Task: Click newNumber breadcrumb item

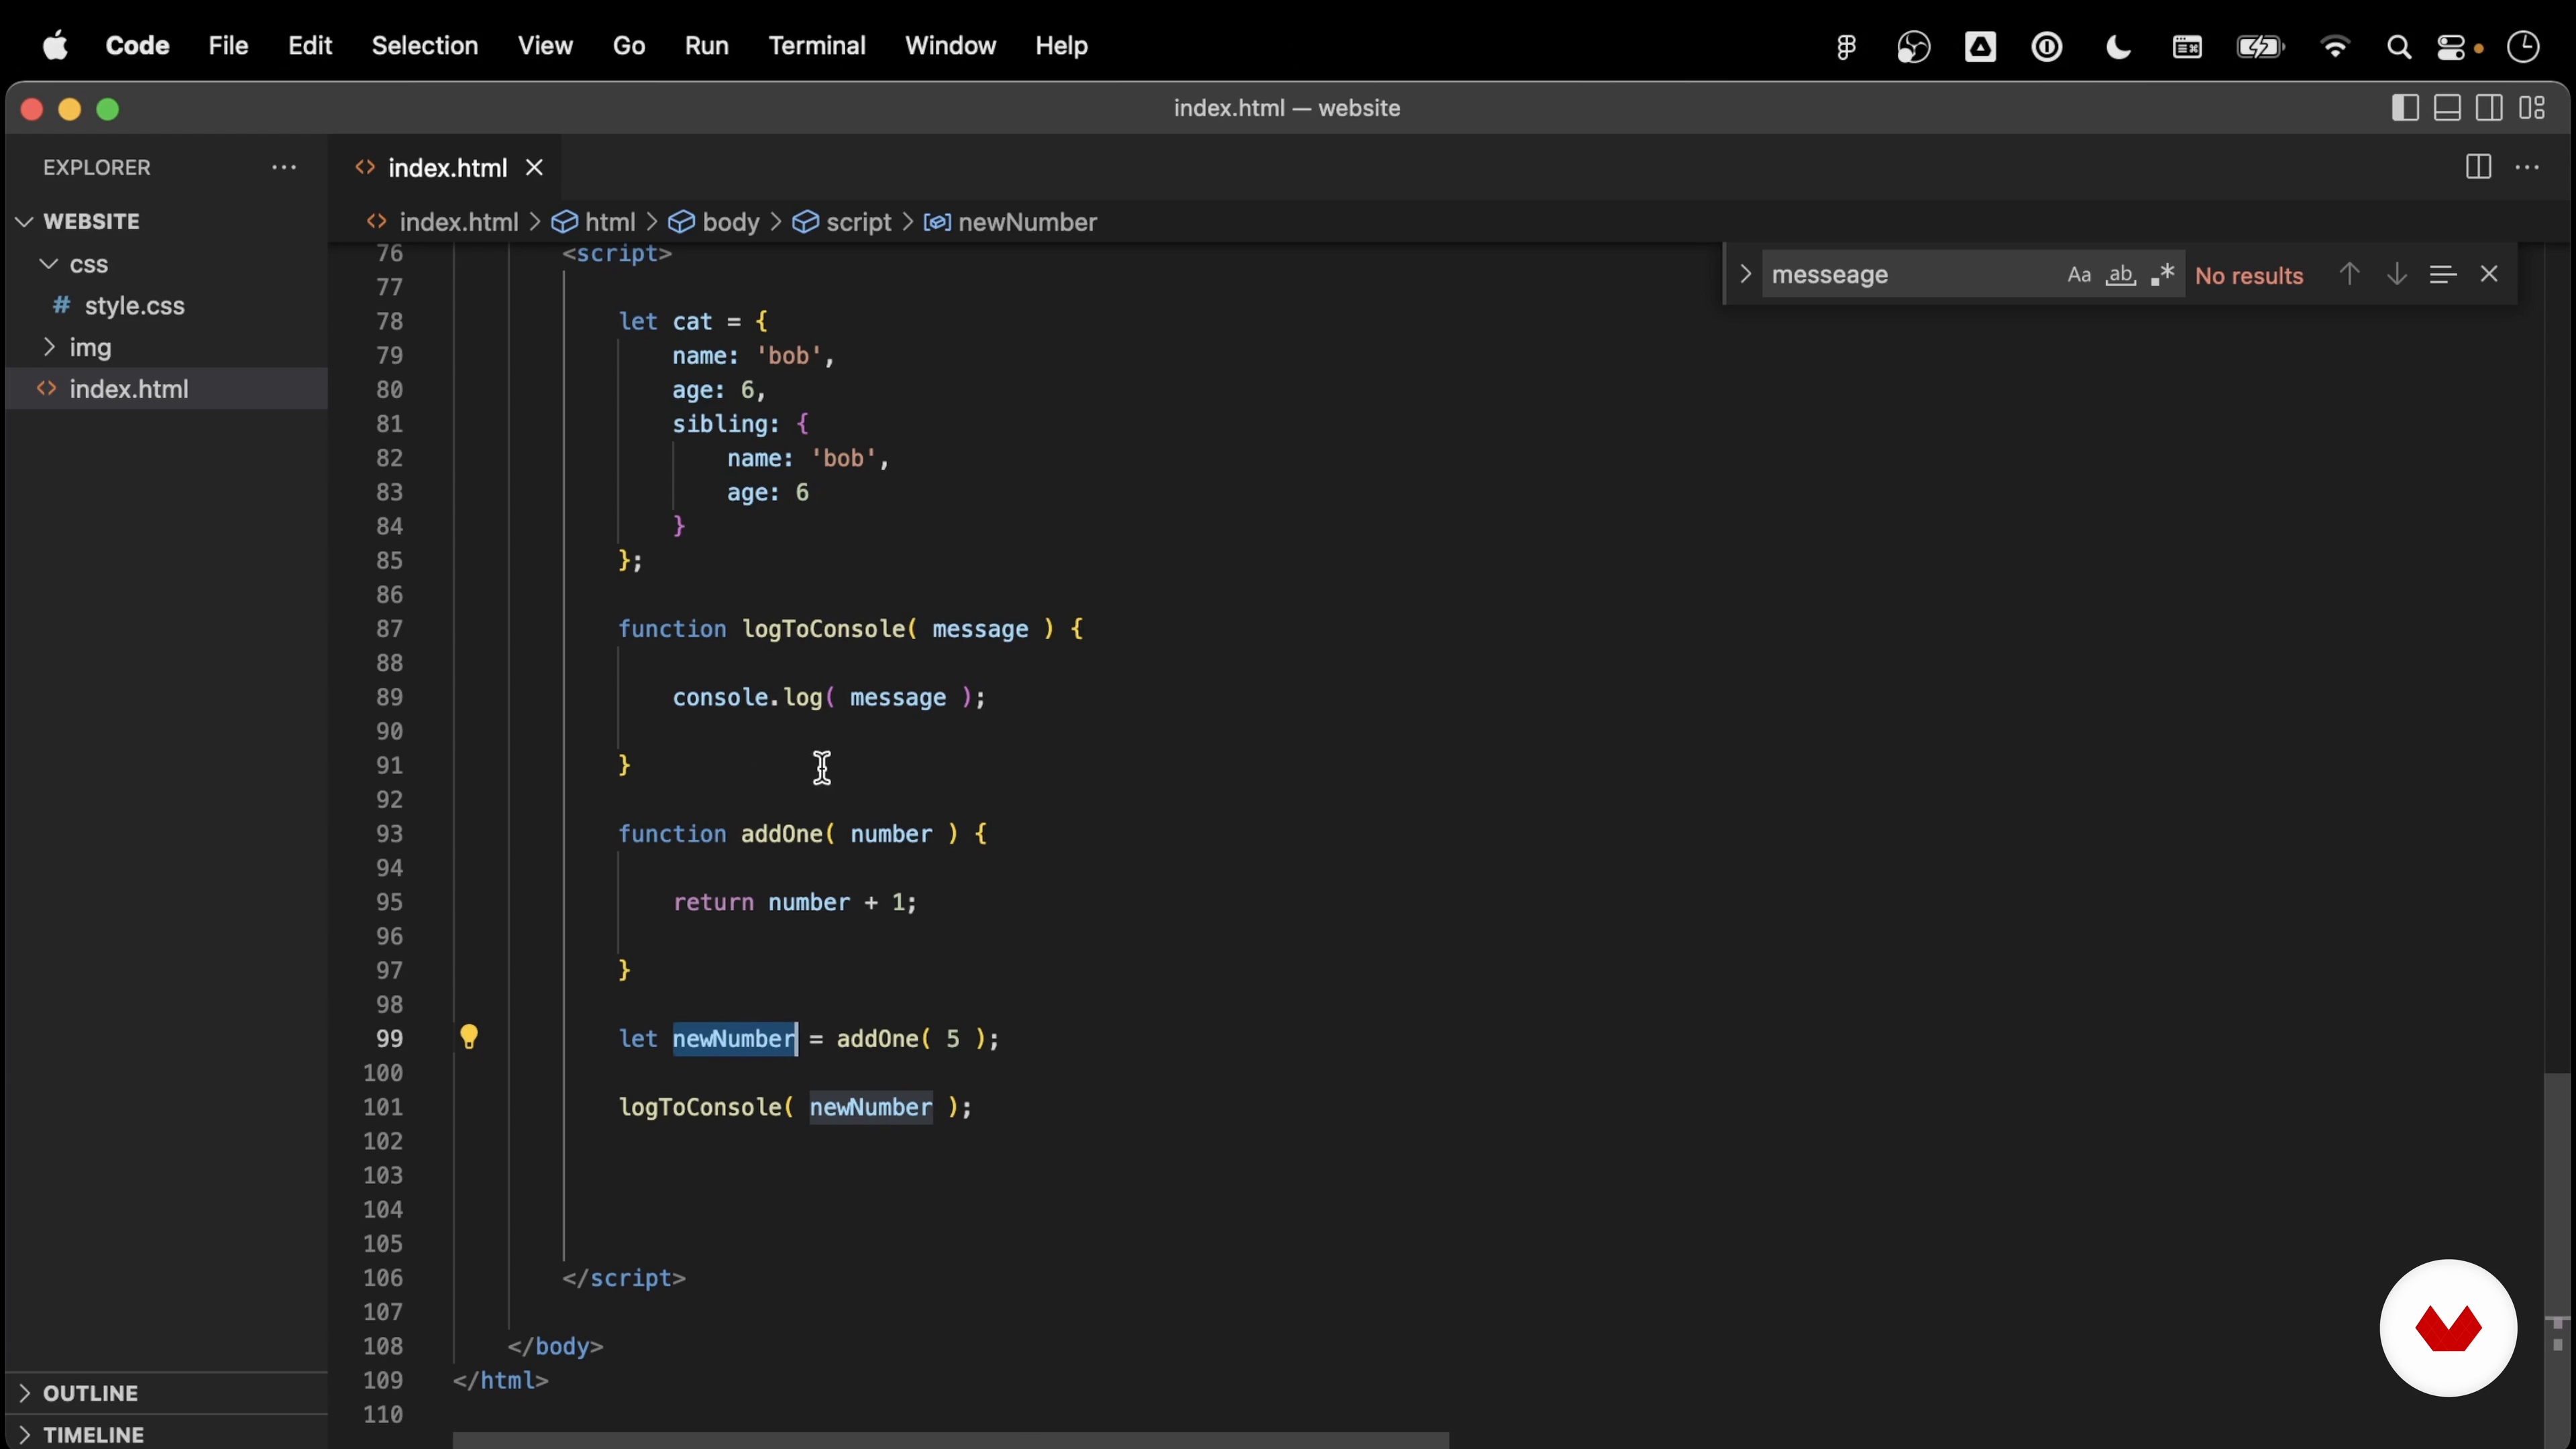Action: pyautogui.click(x=1027, y=222)
